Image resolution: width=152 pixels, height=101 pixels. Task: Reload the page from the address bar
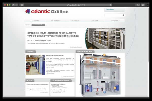(x=111, y=5)
